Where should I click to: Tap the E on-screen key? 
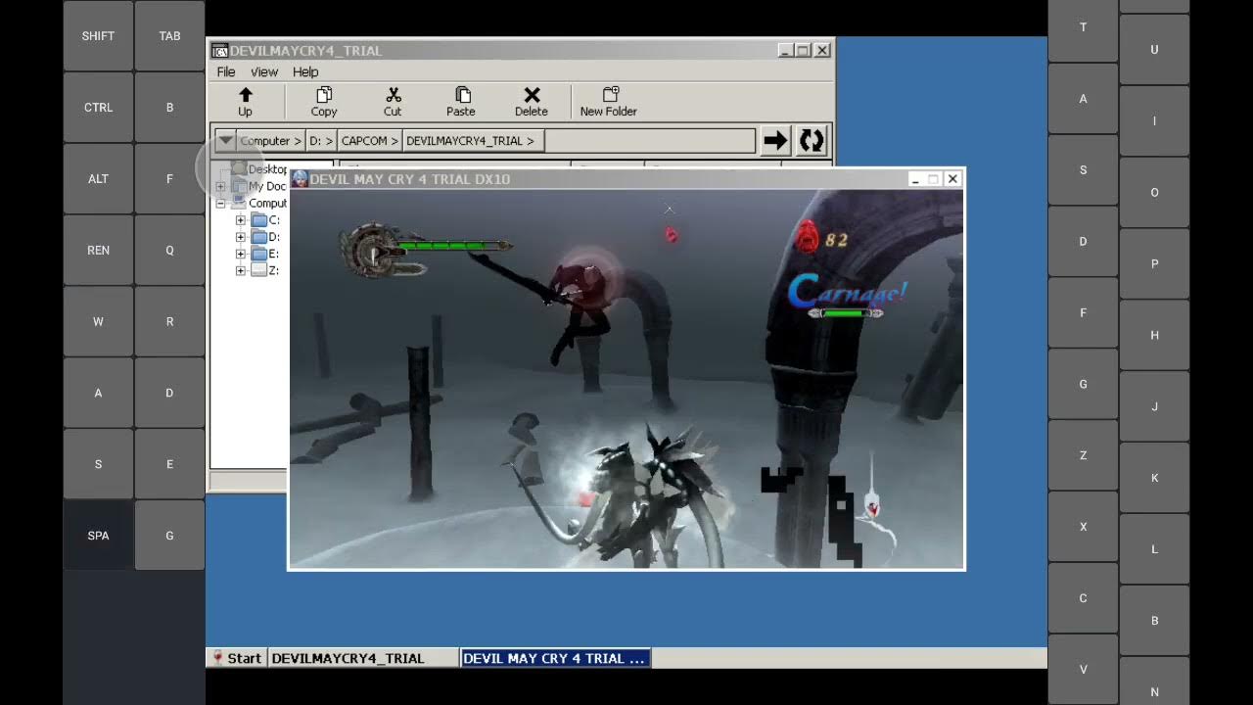point(169,465)
